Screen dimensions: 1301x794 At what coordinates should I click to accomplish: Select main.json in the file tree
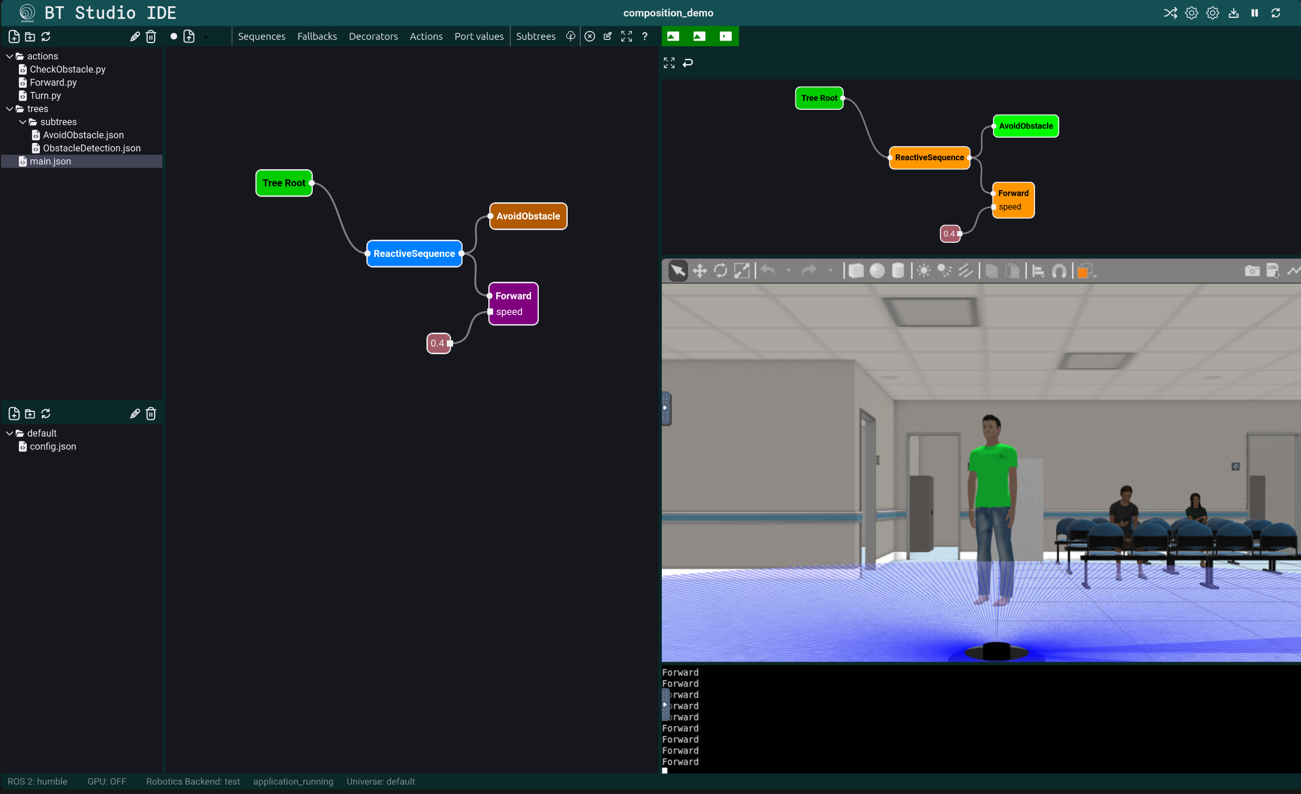pos(81,161)
